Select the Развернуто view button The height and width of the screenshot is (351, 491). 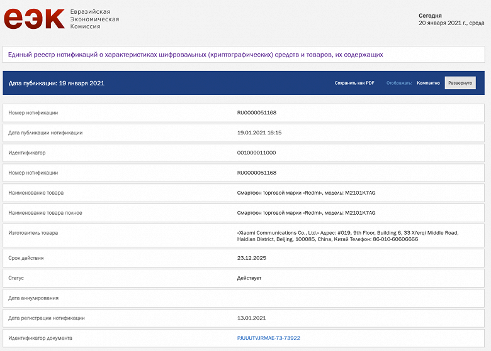point(460,83)
